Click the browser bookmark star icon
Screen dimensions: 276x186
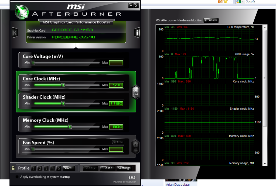[x=226, y=2]
